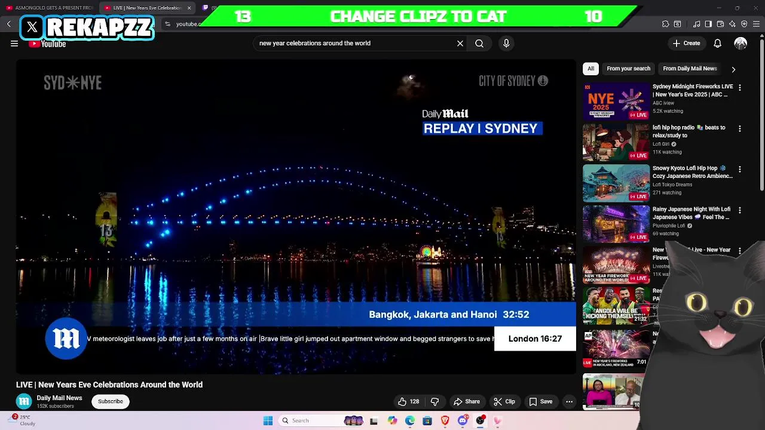This screenshot has width=765, height=430.
Task: Open lofi hip hop radio thumbnail
Action: pos(616,142)
